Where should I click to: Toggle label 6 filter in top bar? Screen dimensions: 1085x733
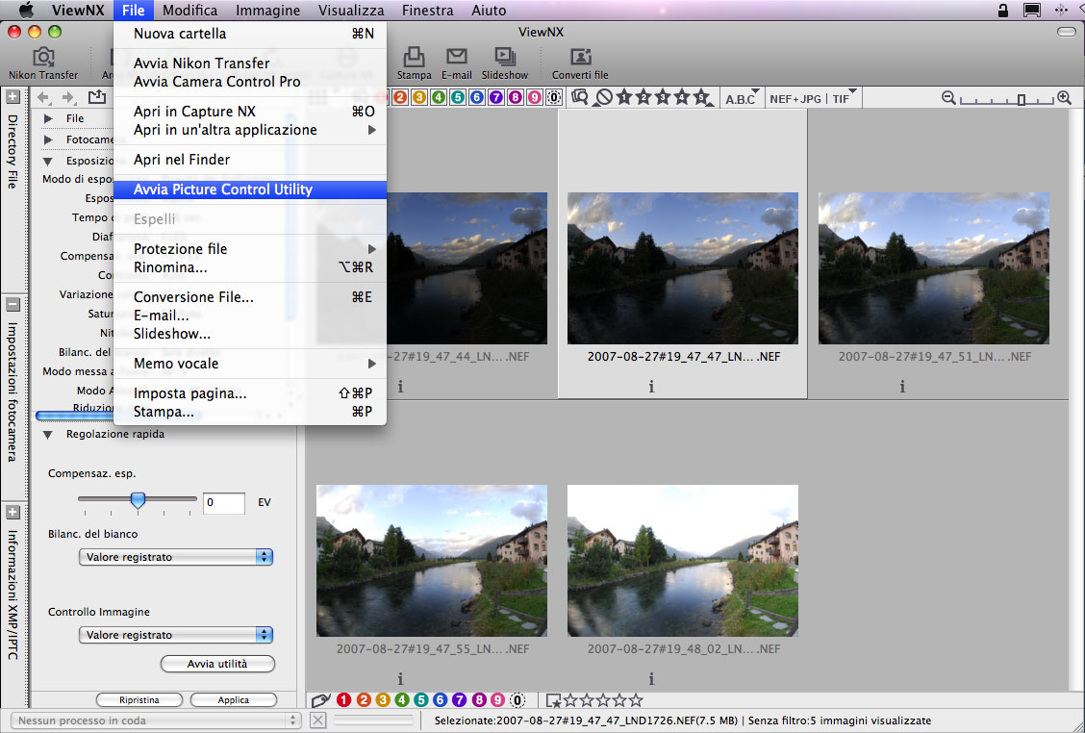(477, 97)
